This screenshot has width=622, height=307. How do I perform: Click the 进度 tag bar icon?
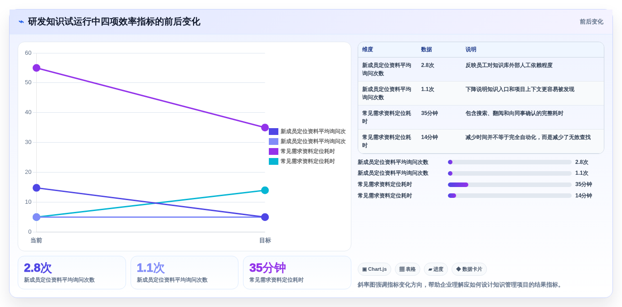pyautogui.click(x=430, y=269)
